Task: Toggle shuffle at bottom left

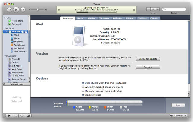Action: pyautogui.click(x=15, y=115)
